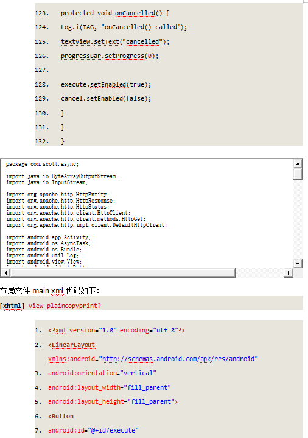Click the cancel.setEnabled(false) line
The width and height of the screenshot is (308, 438).
pyautogui.click(x=106, y=98)
